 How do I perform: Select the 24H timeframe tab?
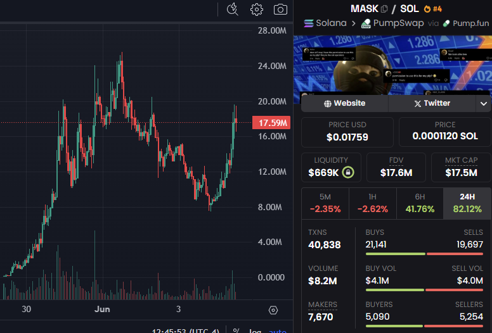click(467, 203)
